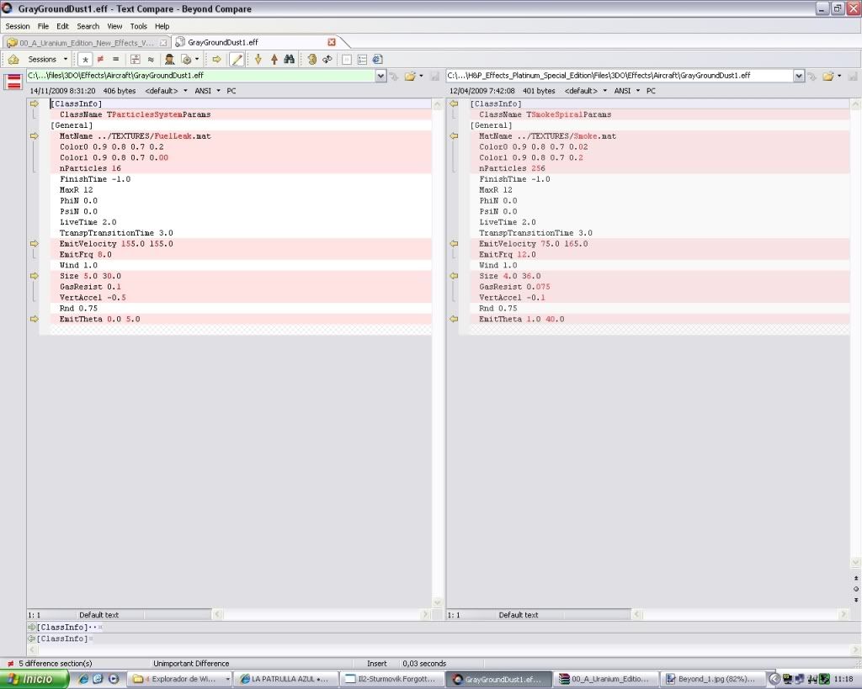862x689 pixels.
Task: Toggle the Edit pencil icon
Action: (x=237, y=60)
